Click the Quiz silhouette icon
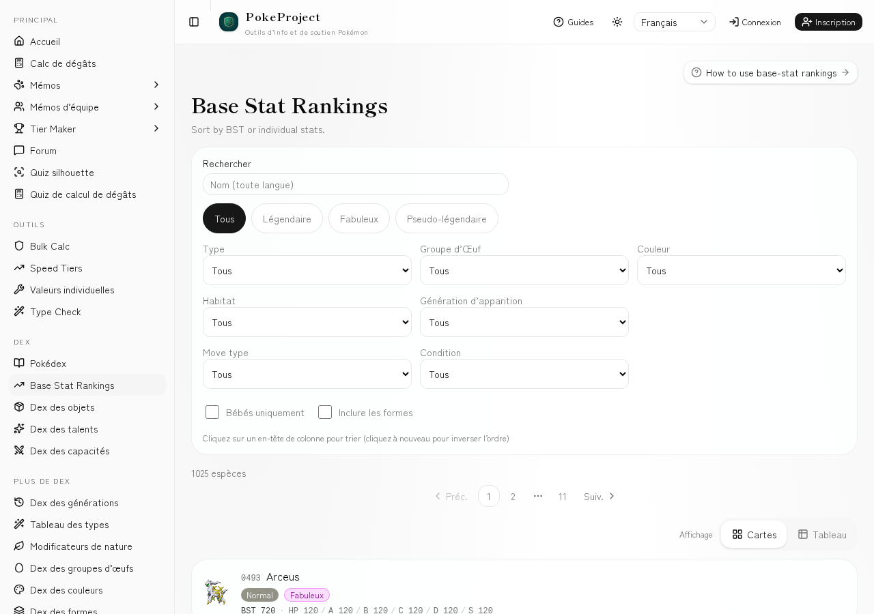Viewport: 874px width, 614px height. (19, 172)
